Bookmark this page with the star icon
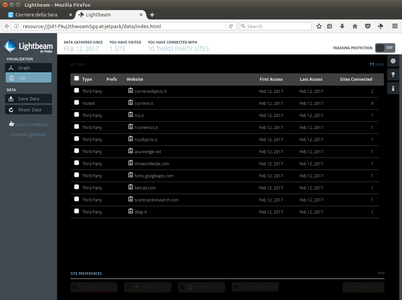Image resolution: width=402 pixels, height=300 pixels. pos(319,26)
